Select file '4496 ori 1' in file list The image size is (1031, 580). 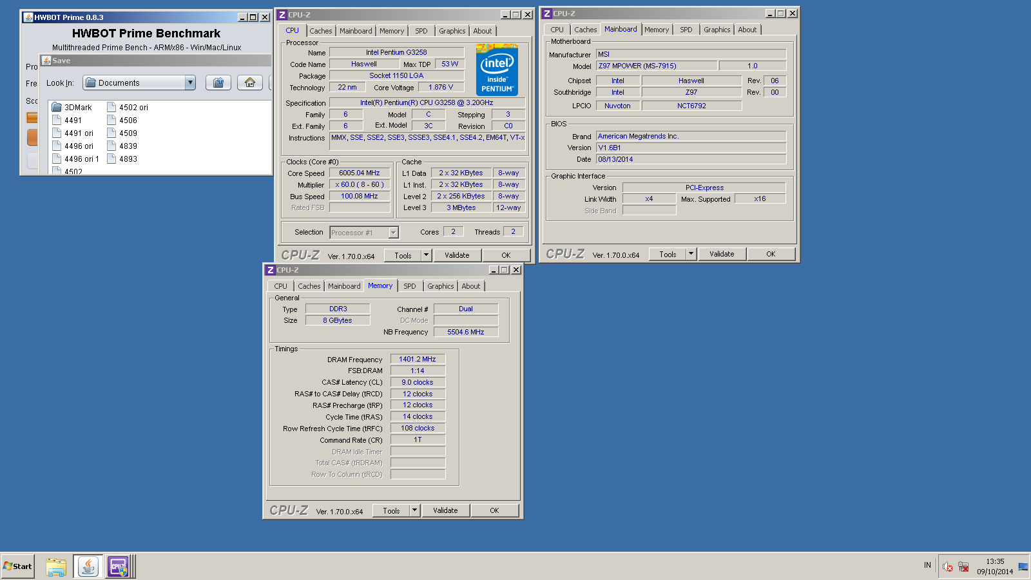75,159
